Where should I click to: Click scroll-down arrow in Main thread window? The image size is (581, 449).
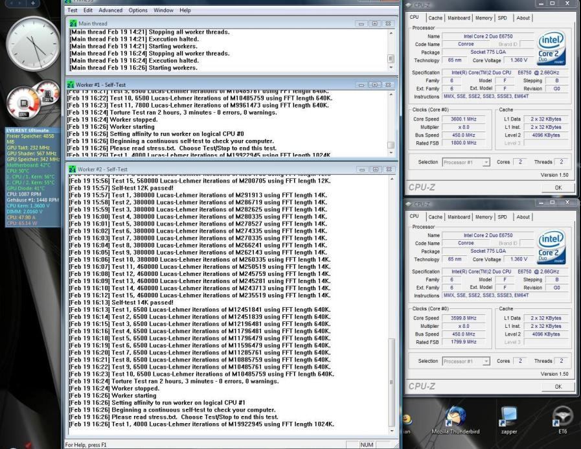click(x=391, y=68)
